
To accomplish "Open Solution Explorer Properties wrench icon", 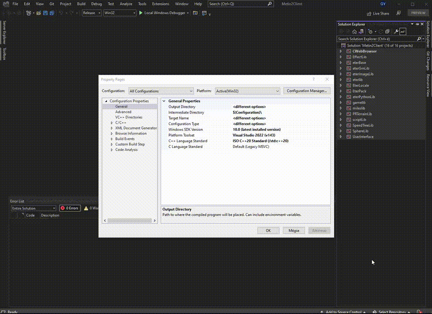I will [x=396, y=31].
